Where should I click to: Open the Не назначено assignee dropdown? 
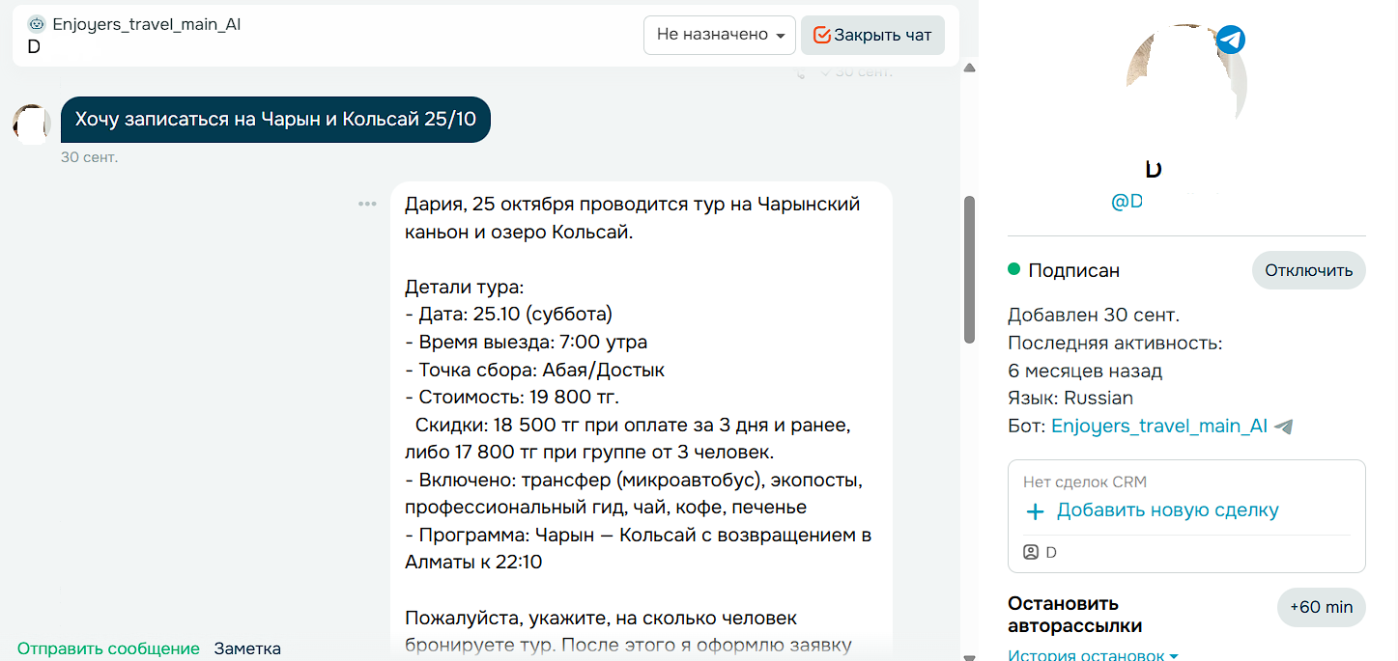pos(719,35)
